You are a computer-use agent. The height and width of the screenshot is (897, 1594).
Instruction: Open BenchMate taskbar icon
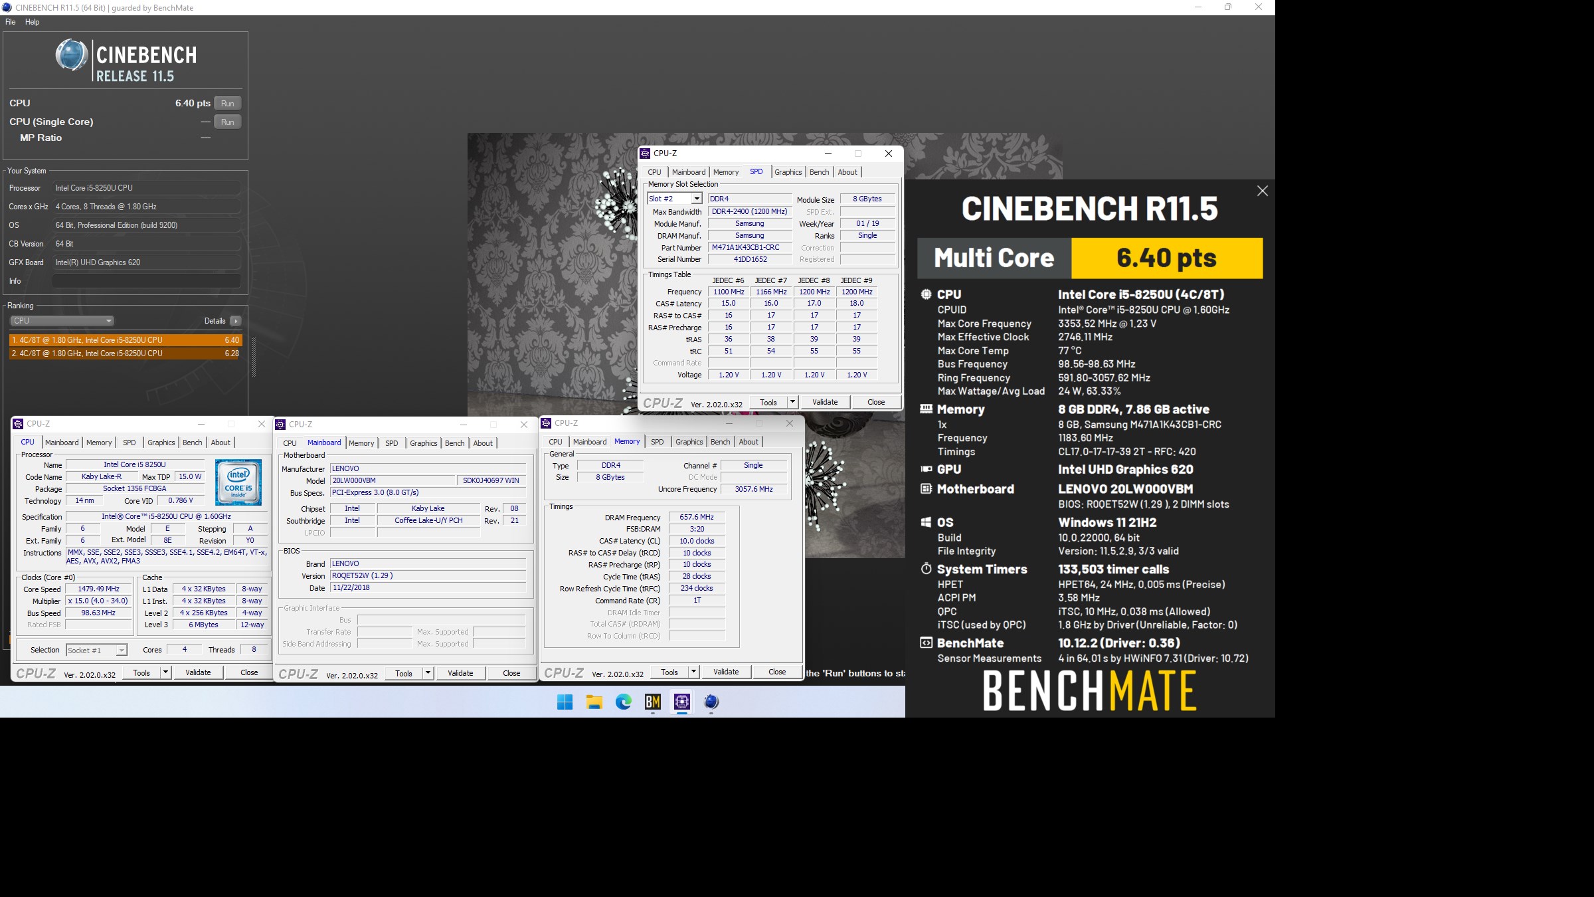[653, 702]
